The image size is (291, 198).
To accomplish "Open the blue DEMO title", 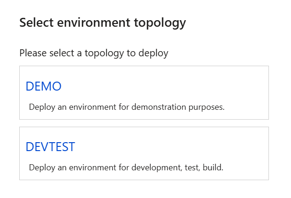I will coord(44,86).
